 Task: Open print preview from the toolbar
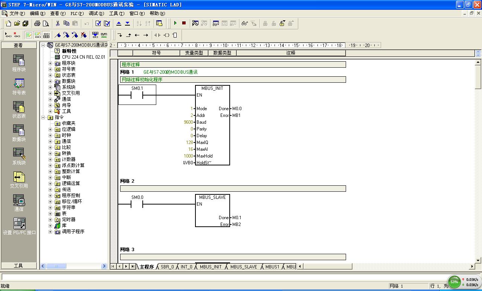click(x=46, y=23)
